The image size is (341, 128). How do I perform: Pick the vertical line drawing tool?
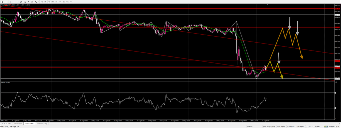click(10, 2)
